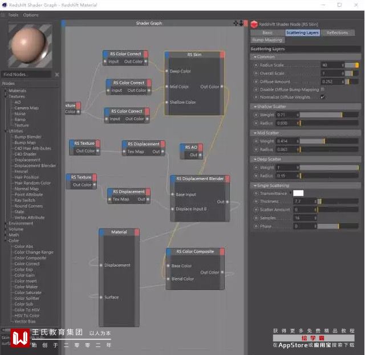Click the Cinema 4D app icon in the title bar
This screenshot has height=355, width=365.
pyautogui.click(x=5, y=5)
